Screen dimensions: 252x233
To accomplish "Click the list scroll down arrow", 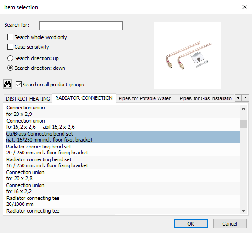I will (x=243, y=210).
